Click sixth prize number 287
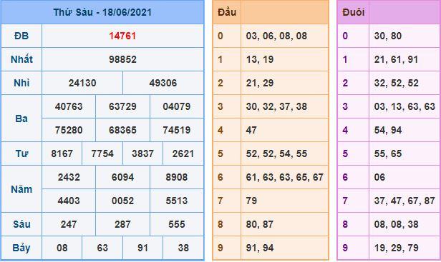Viewport: 441px width, 262px height. tap(122, 224)
